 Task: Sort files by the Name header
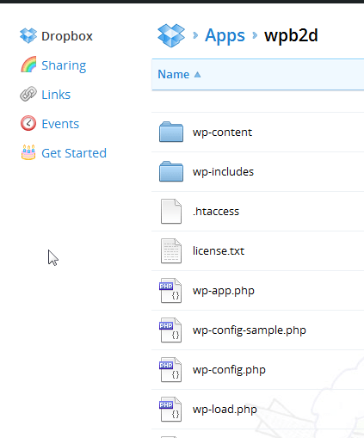[x=174, y=75]
